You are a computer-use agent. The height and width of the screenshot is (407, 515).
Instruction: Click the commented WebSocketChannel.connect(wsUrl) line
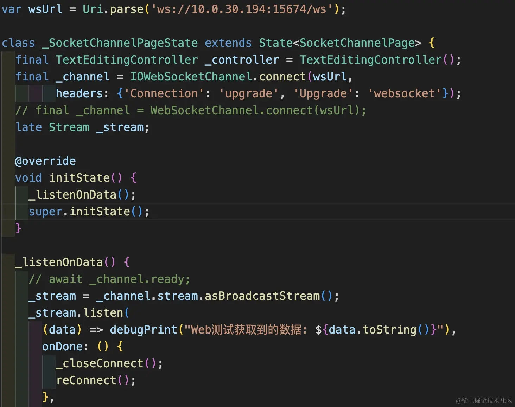191,110
